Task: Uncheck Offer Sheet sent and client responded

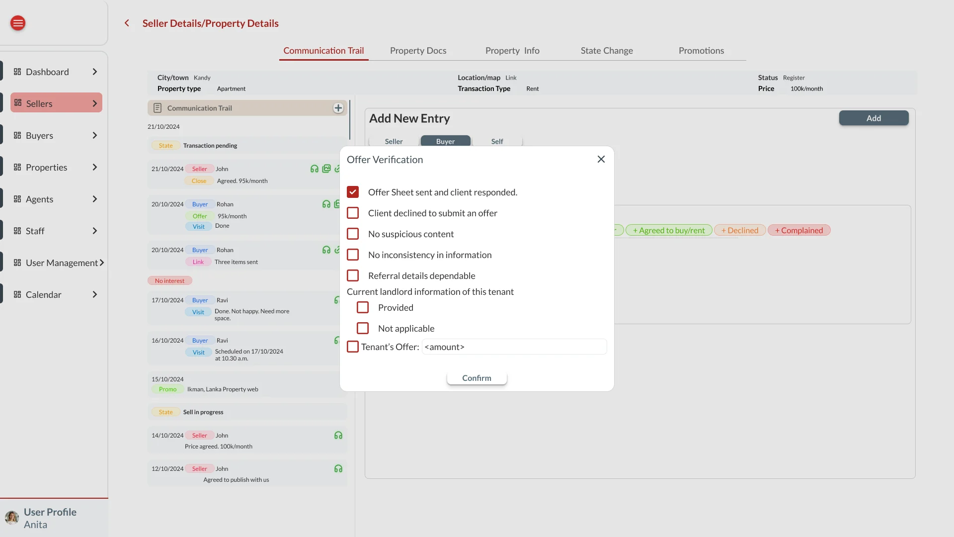Action: pyautogui.click(x=353, y=192)
